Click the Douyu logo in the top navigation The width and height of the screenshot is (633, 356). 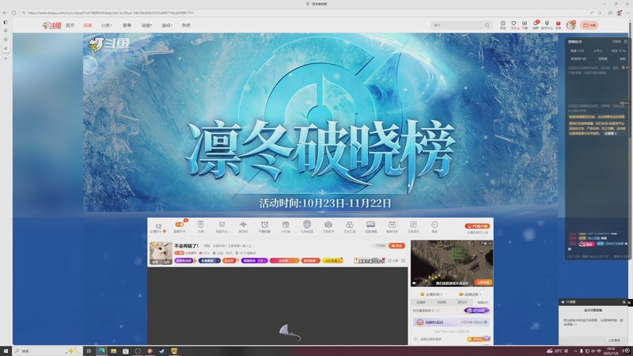tap(51, 25)
